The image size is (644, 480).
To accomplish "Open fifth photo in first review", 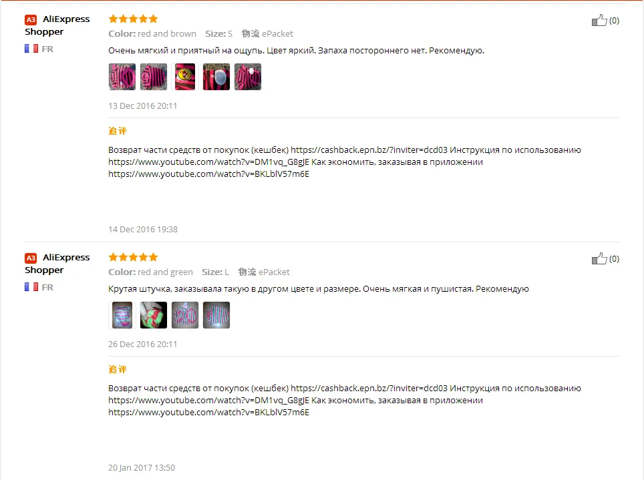I will point(248,77).
